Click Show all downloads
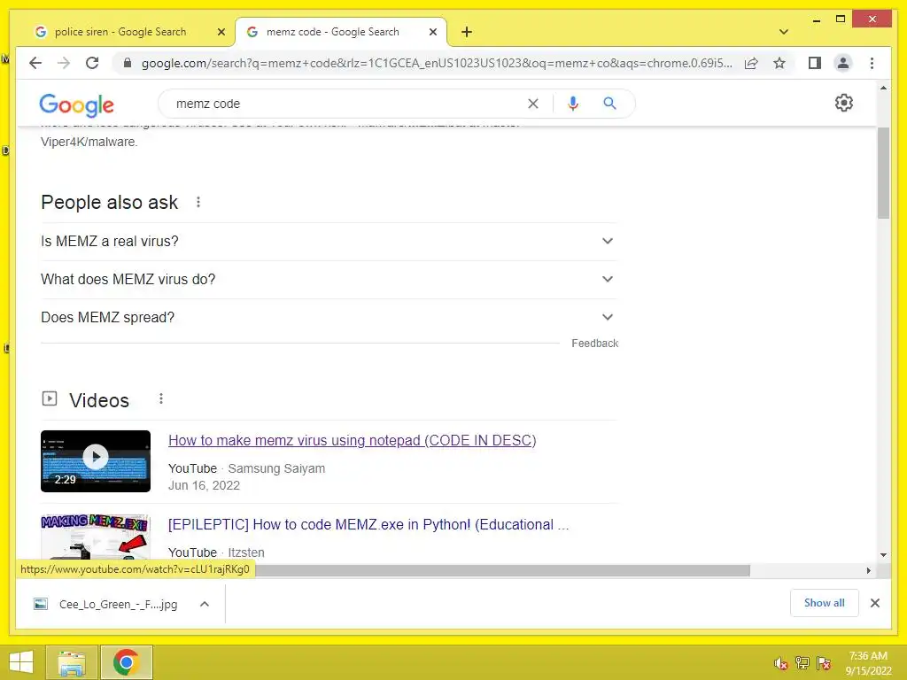Viewport: 907px width, 680px height. click(824, 603)
